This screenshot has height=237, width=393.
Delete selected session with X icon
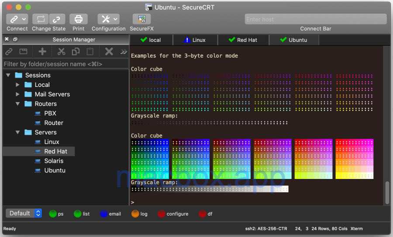tap(109, 52)
